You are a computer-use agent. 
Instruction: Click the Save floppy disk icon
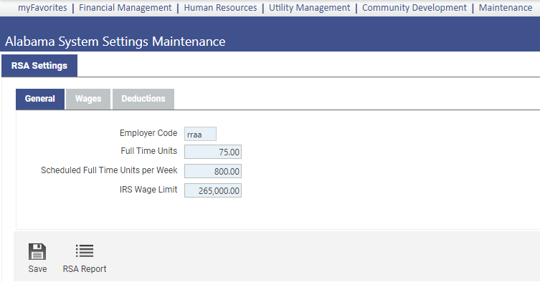[37, 251]
